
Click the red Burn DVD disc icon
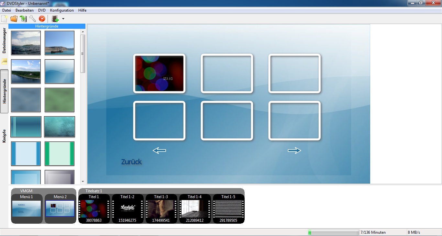tap(42, 19)
